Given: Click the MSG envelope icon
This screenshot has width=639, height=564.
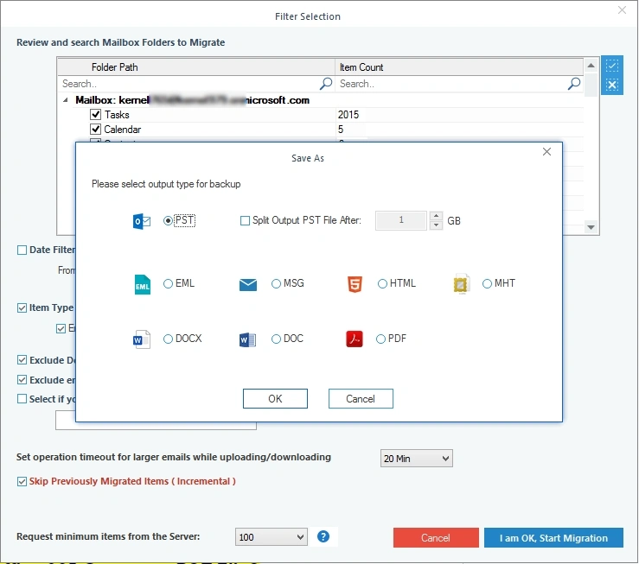Looking at the screenshot, I should tap(248, 284).
